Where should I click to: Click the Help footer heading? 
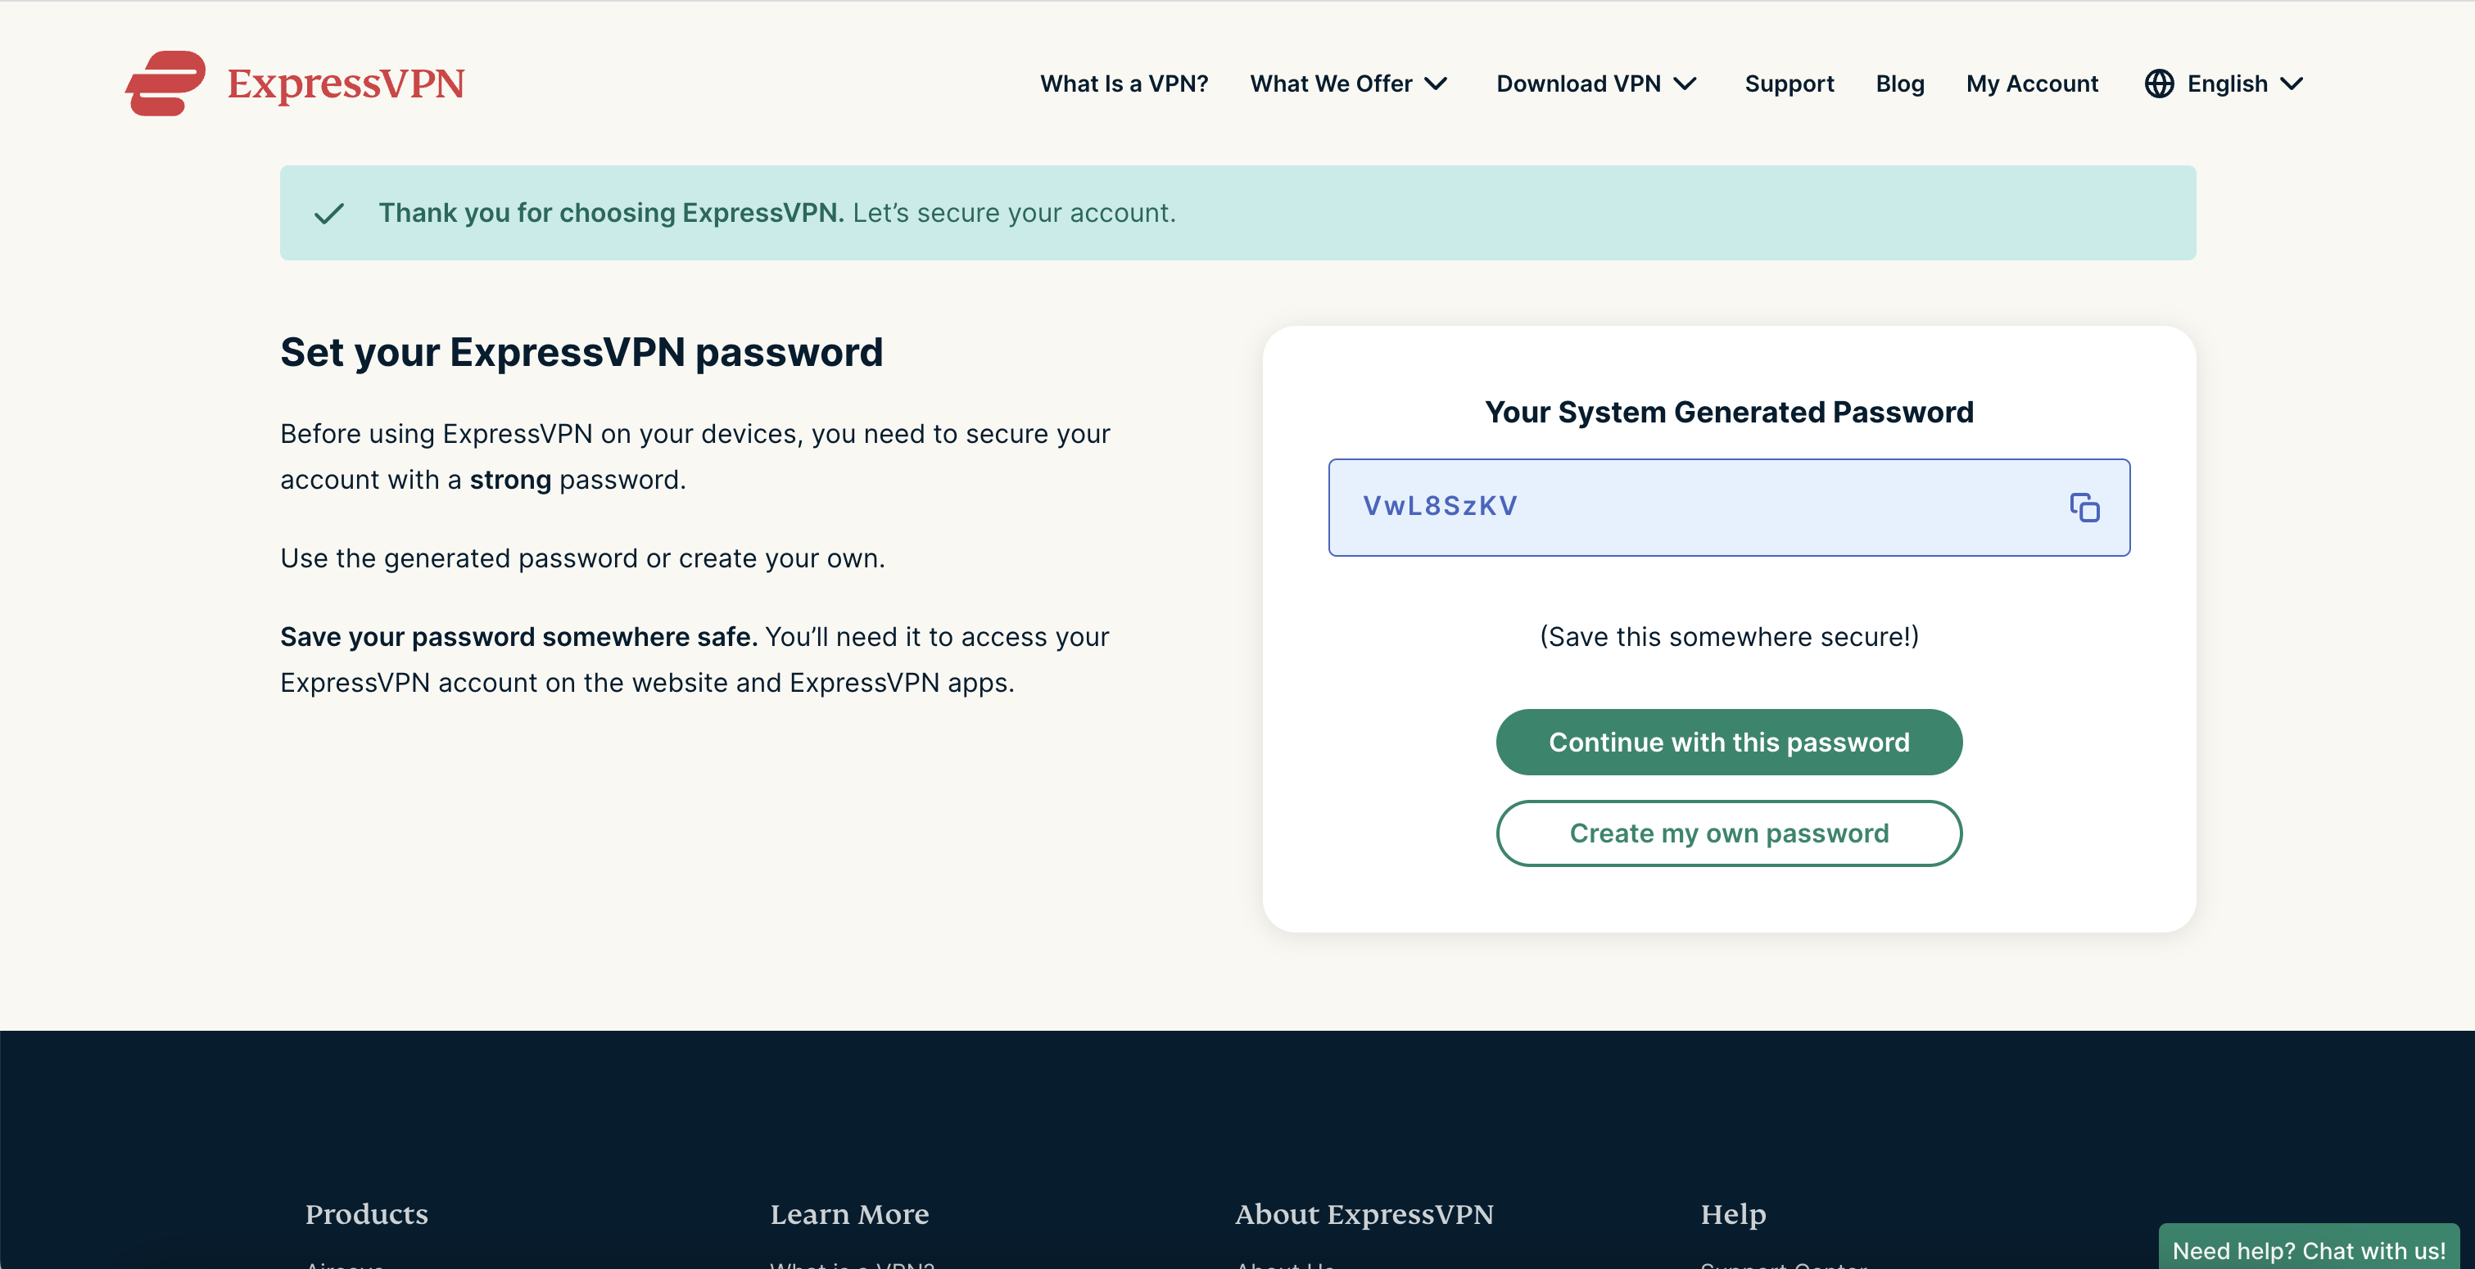click(x=1733, y=1214)
